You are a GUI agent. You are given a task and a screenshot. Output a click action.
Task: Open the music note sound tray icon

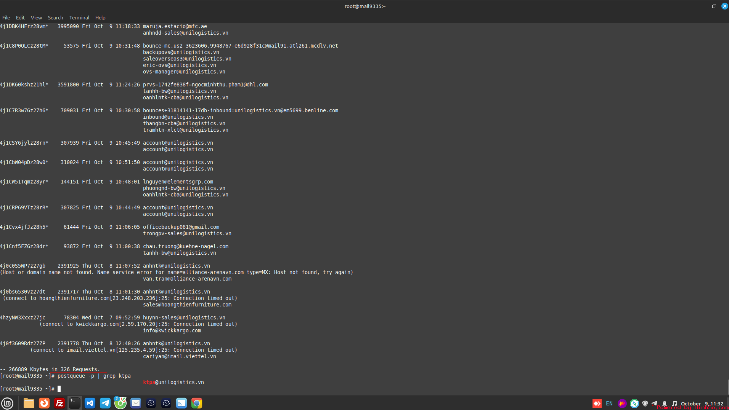pyautogui.click(x=674, y=404)
